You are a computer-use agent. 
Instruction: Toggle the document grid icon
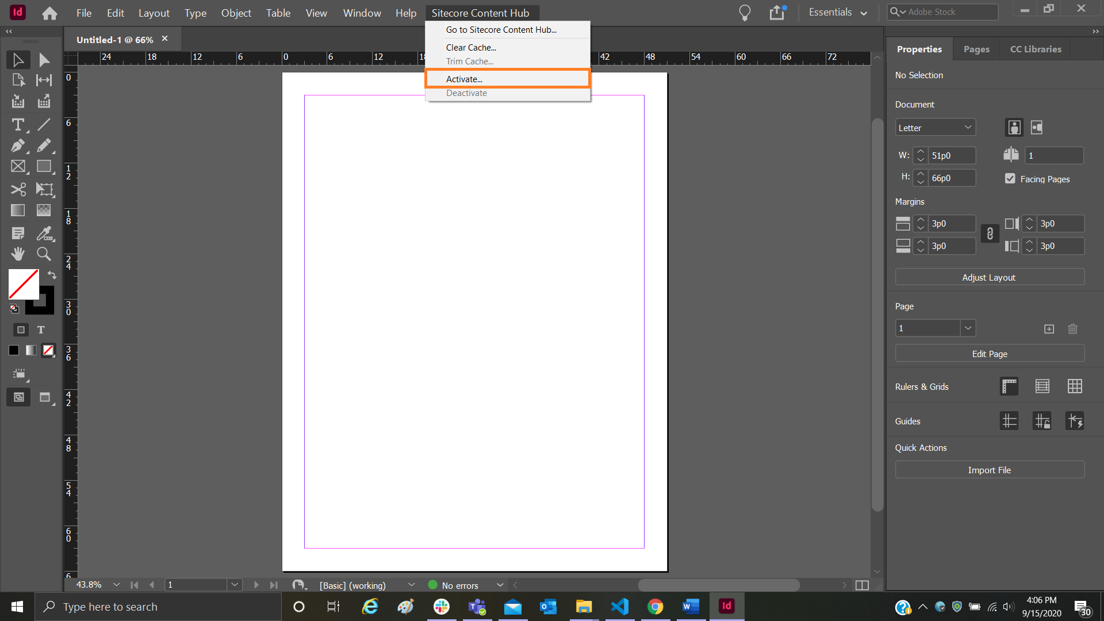1075,386
